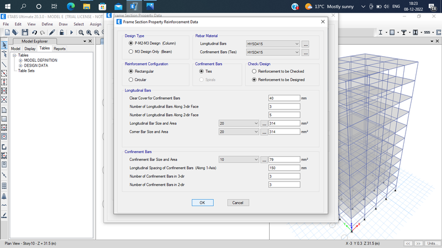Open File Explorer from taskbar
The image size is (442, 248).
pyautogui.click(x=87, y=6)
